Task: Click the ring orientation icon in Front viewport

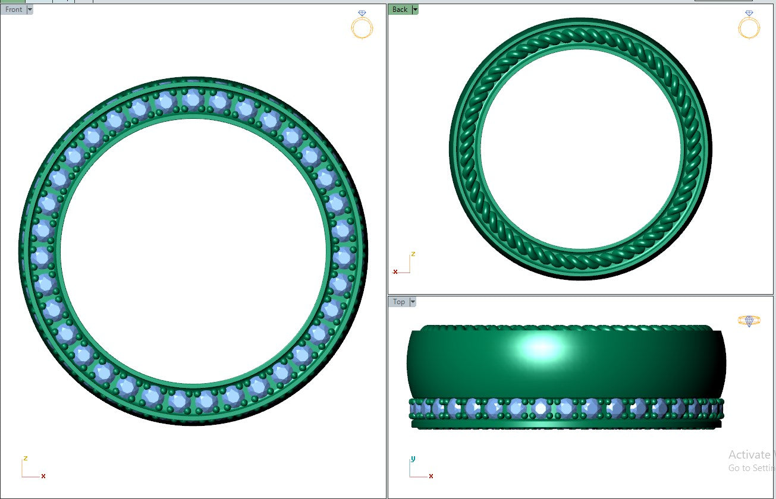Action: tap(362, 25)
